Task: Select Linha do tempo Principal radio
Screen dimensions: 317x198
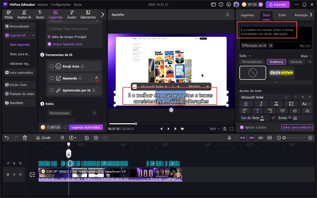Action: tap(49, 37)
